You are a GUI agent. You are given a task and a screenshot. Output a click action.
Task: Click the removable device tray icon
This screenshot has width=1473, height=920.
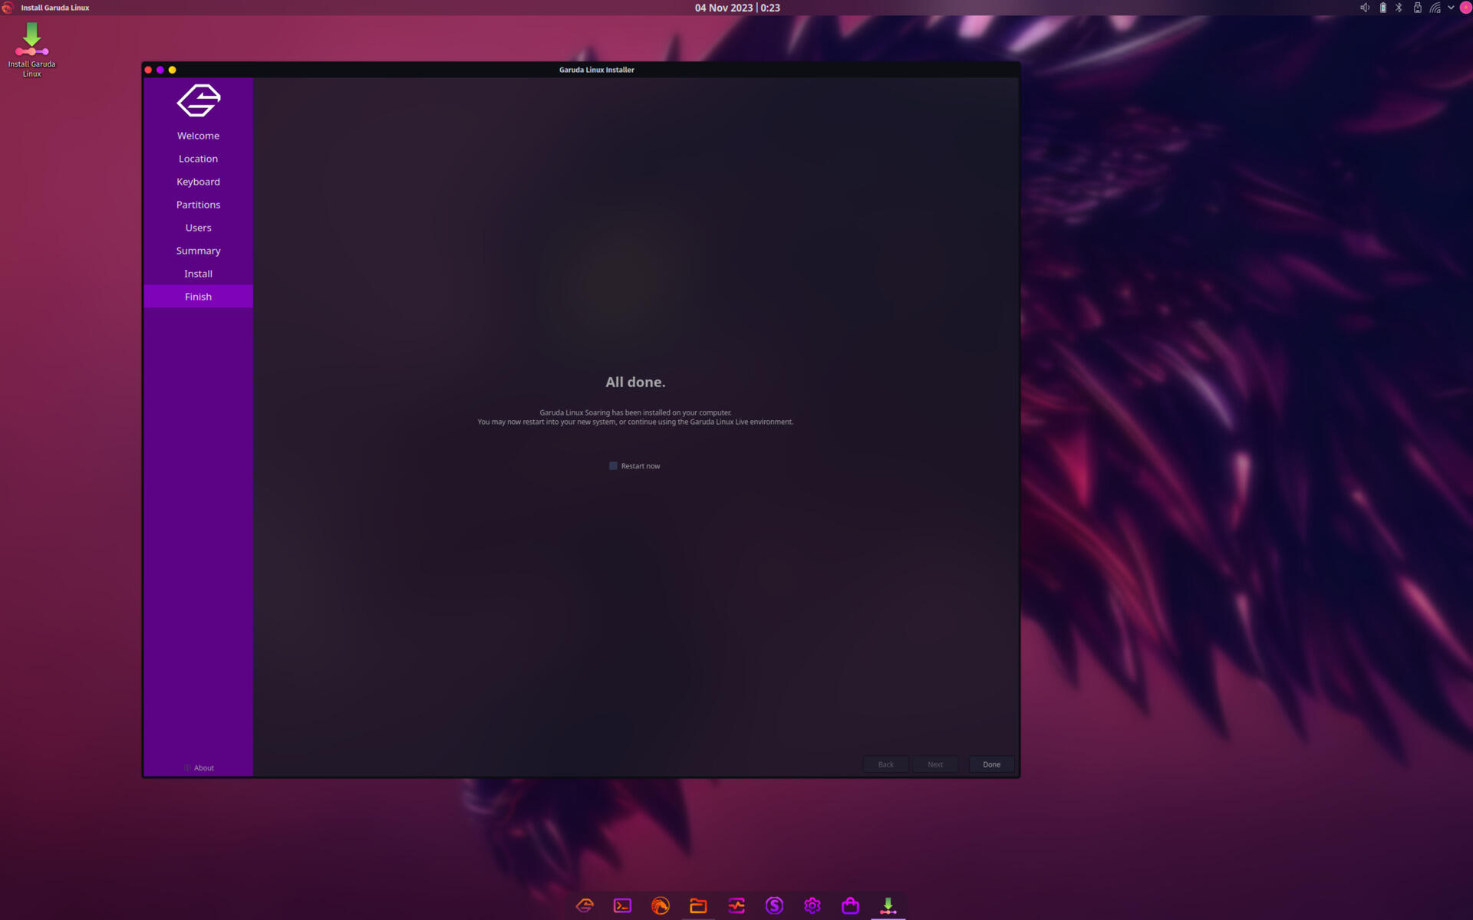tap(1417, 8)
